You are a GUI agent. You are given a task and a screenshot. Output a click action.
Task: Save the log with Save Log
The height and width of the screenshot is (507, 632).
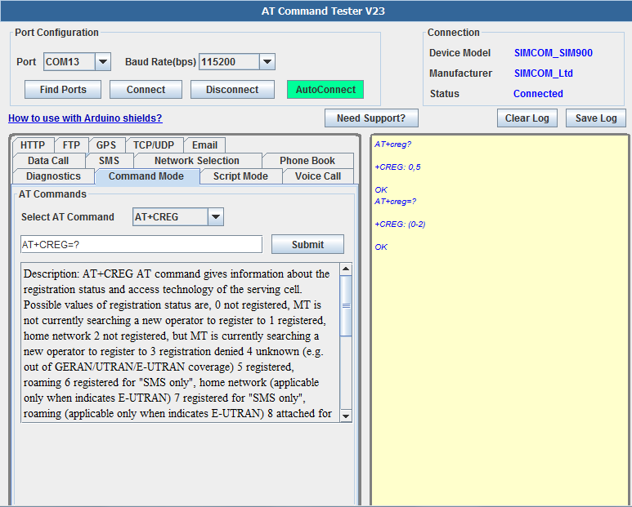tap(596, 118)
